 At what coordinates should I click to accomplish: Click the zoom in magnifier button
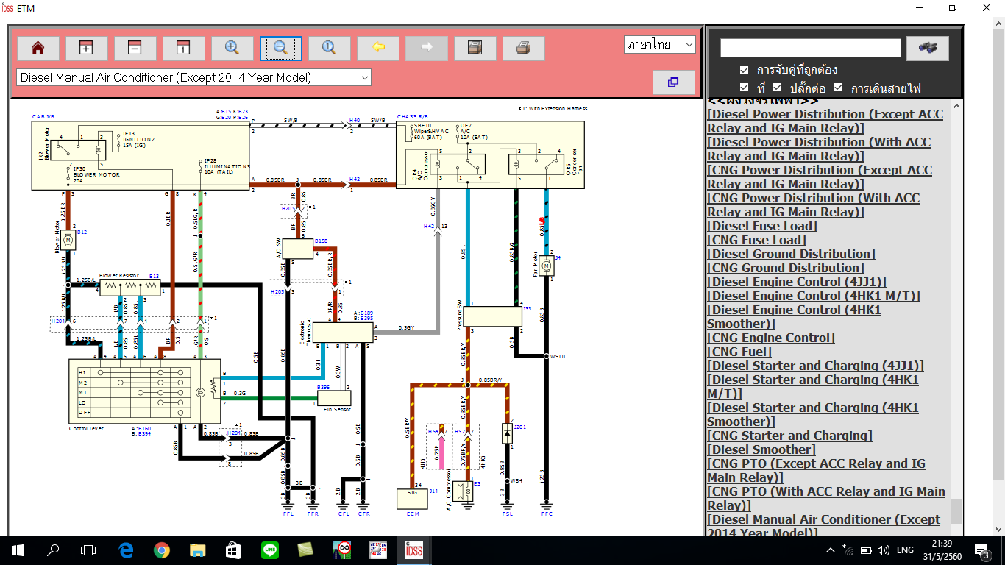coord(232,49)
